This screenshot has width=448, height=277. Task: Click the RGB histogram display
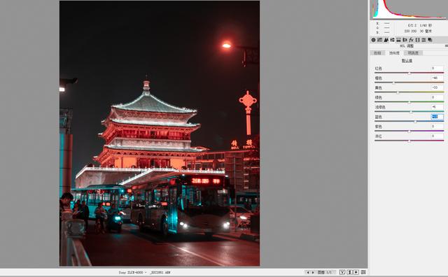coord(409,10)
